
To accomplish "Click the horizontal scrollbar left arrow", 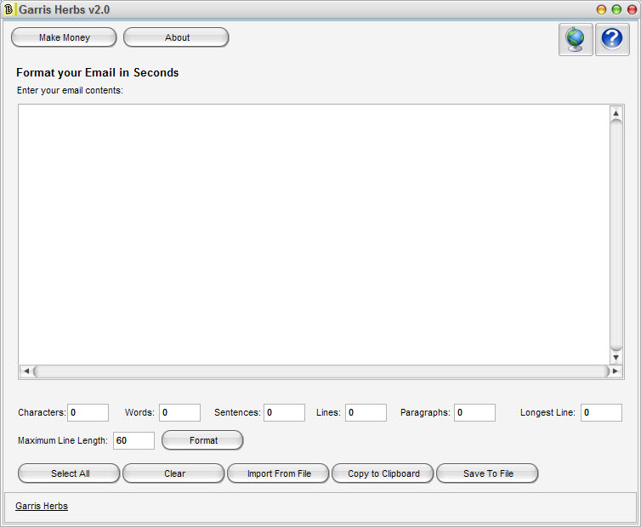I will pos(26,371).
